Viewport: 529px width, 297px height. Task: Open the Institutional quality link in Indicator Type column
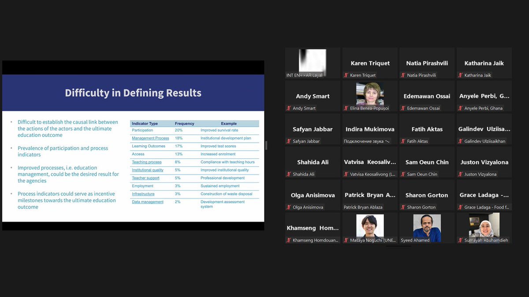pyautogui.click(x=148, y=170)
